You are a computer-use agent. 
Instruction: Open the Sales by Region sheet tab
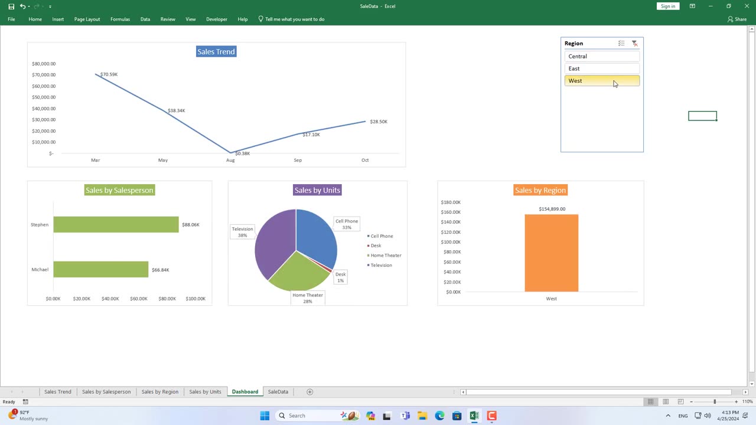tap(159, 392)
